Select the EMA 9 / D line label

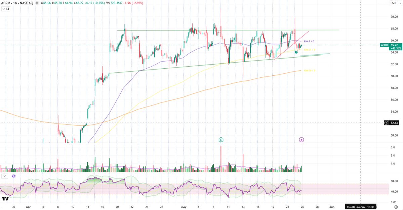point(309,41)
